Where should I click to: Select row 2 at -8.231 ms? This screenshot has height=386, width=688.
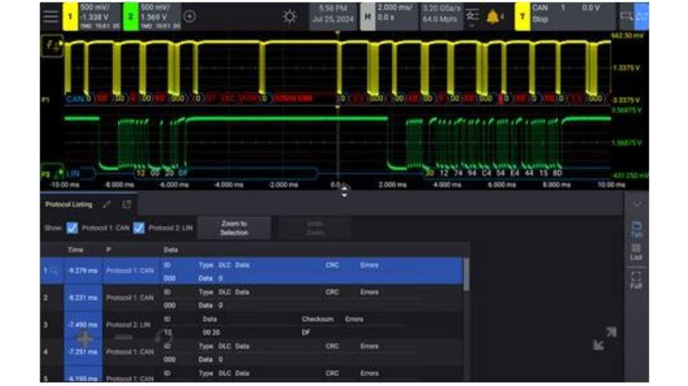[252, 298]
